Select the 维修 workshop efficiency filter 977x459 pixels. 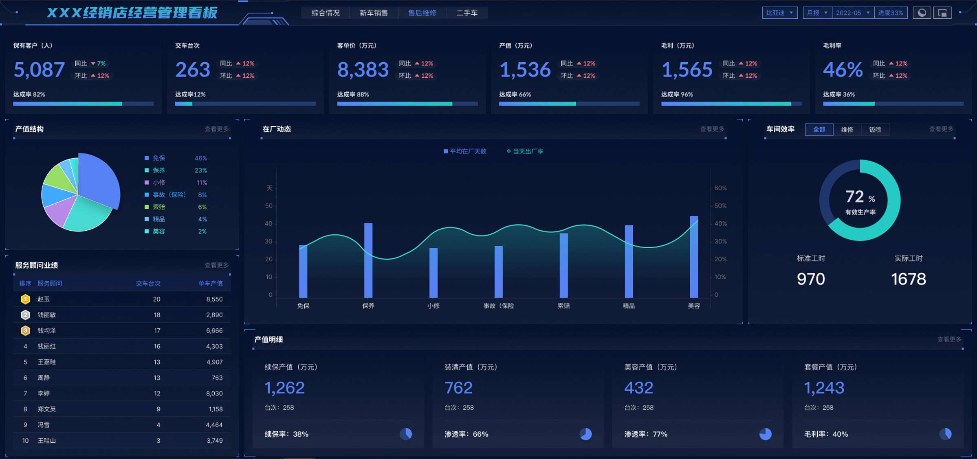[x=847, y=129]
